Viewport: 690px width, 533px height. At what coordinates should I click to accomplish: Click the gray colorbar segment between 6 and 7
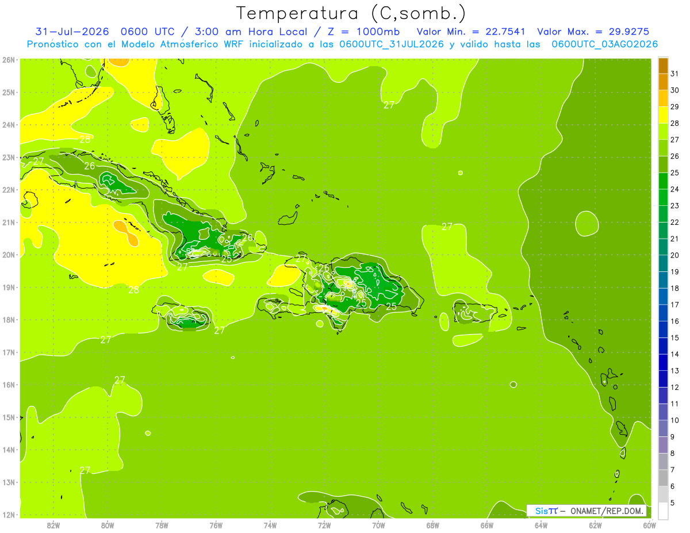663,478
